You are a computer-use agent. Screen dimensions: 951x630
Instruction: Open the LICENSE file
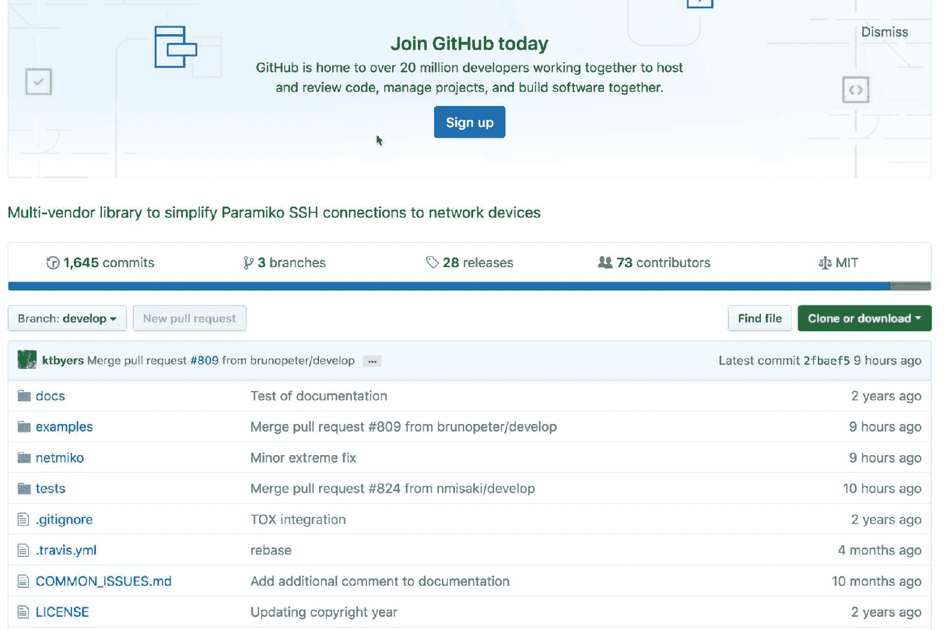(x=62, y=612)
